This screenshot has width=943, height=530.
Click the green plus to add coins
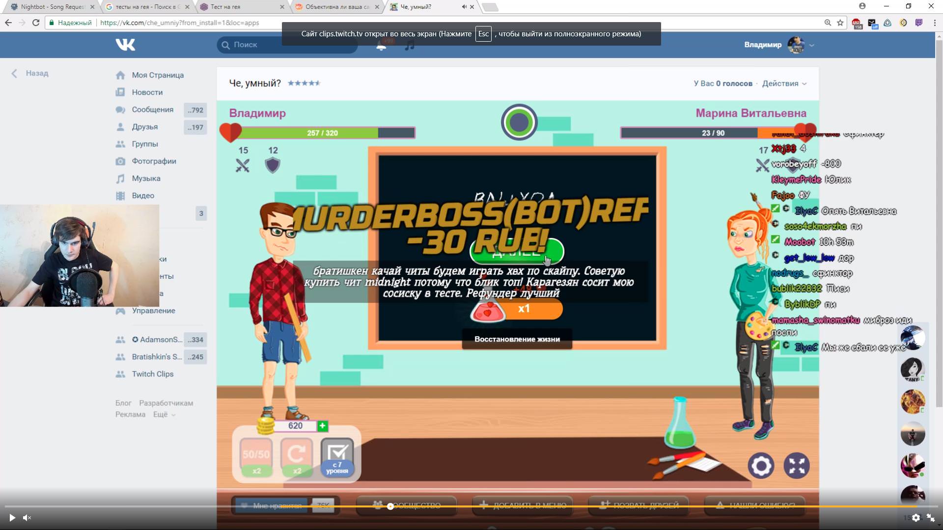(x=323, y=426)
